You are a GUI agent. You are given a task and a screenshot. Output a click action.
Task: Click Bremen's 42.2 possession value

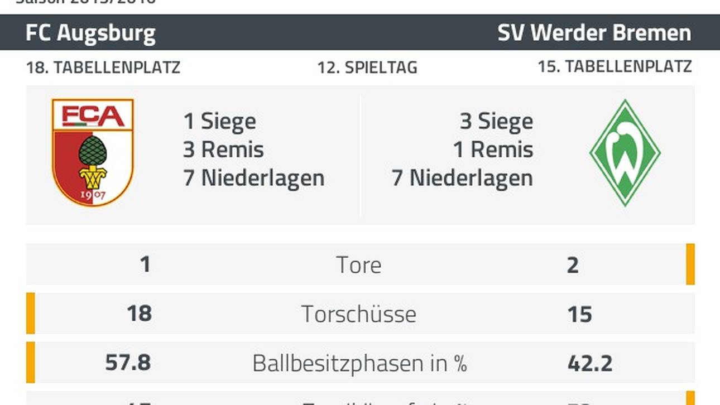click(590, 363)
